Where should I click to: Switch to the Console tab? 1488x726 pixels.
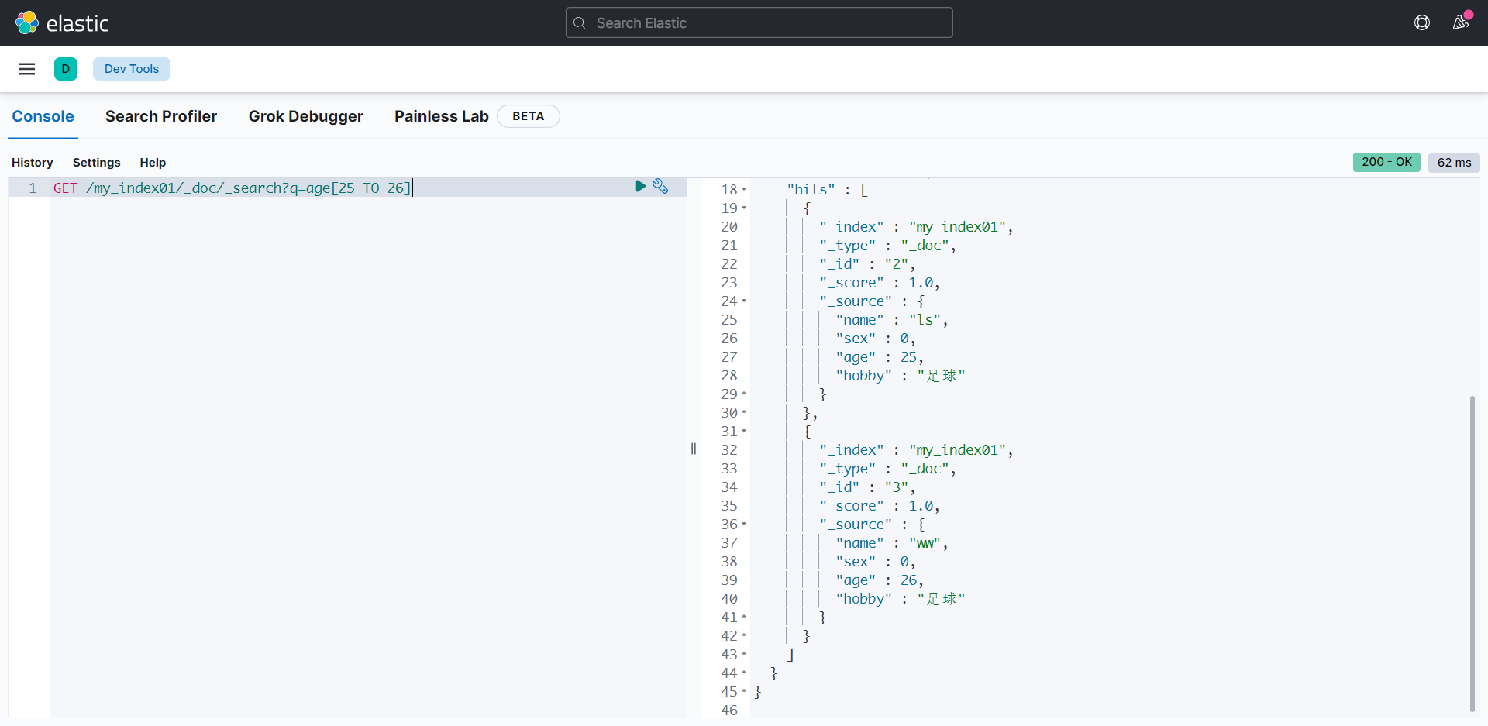(43, 116)
